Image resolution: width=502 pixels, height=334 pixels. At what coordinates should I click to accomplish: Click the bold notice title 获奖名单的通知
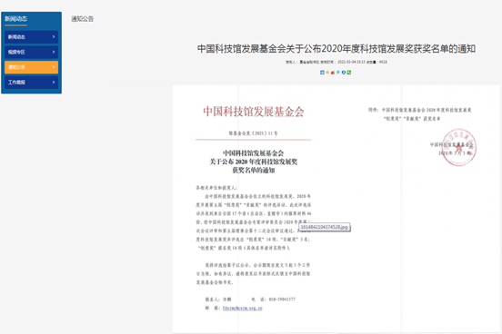[253, 171]
